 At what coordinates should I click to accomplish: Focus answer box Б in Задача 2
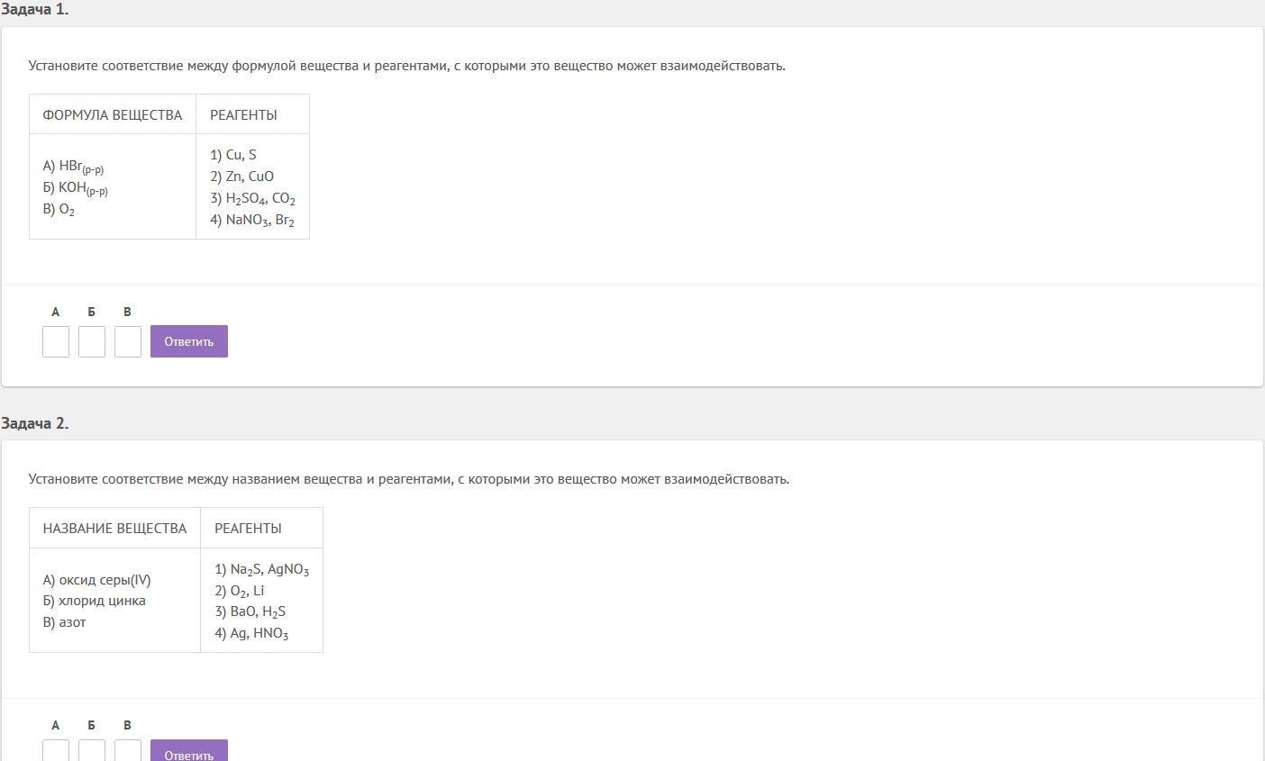click(x=92, y=751)
